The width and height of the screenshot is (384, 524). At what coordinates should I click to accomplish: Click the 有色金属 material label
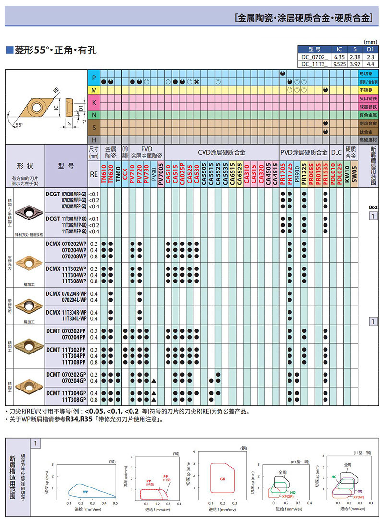(368, 115)
